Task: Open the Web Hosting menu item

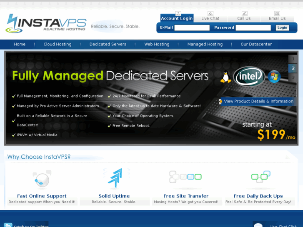Action: tap(157, 44)
